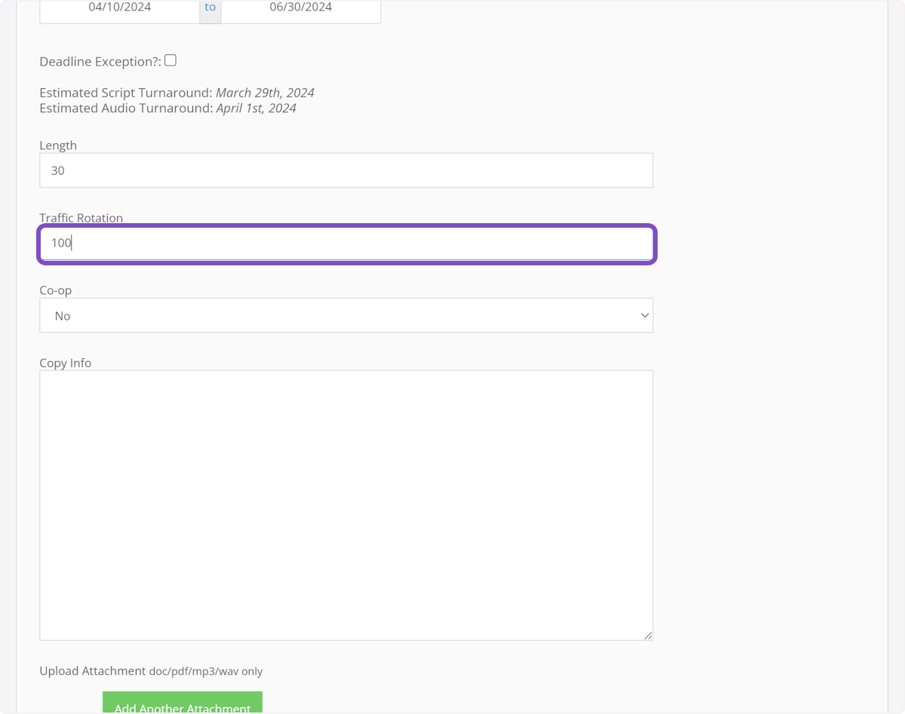Click the Traffic Rotation label
This screenshot has height=714, width=905.
[81, 218]
